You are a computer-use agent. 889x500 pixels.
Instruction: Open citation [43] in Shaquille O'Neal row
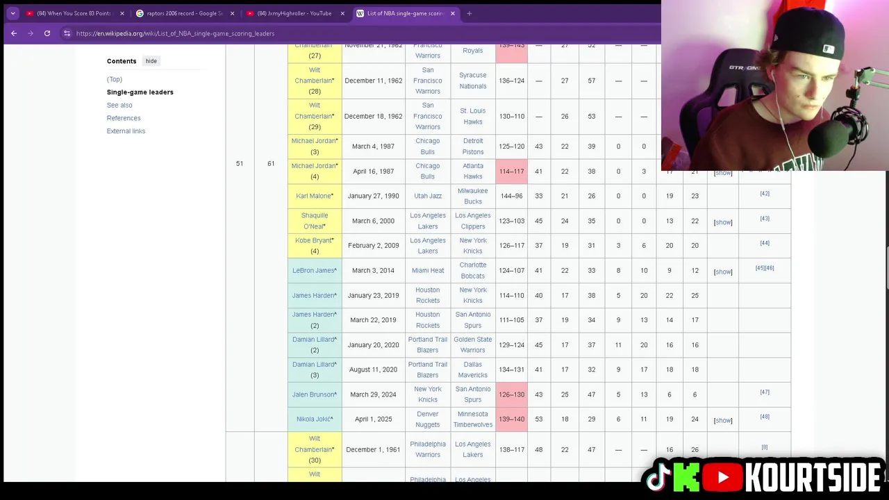pos(765,219)
